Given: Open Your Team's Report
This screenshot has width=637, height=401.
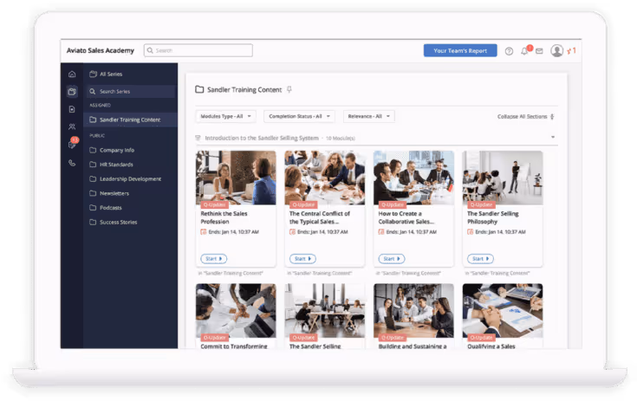Looking at the screenshot, I should [x=460, y=51].
